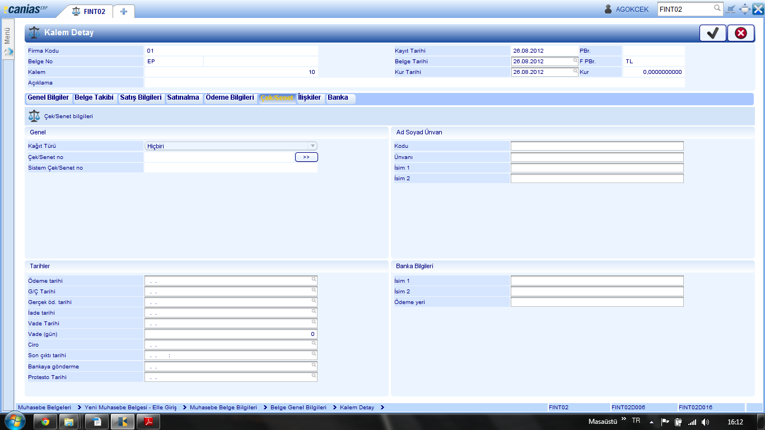Click the volume icon in system tray
This screenshot has width=765, height=430.
click(x=705, y=422)
